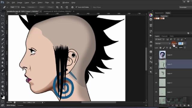The image size is (192, 108).
Task: Select the Clone Stamp tool
Action: coord(3,47)
